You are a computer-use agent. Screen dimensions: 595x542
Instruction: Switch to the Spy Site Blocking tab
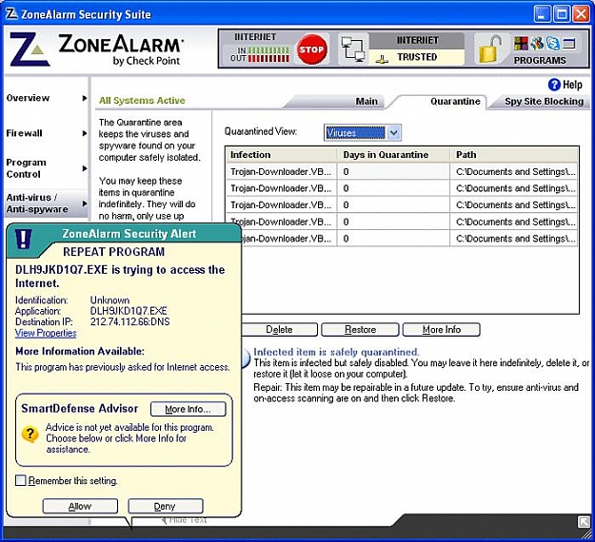pyautogui.click(x=544, y=101)
